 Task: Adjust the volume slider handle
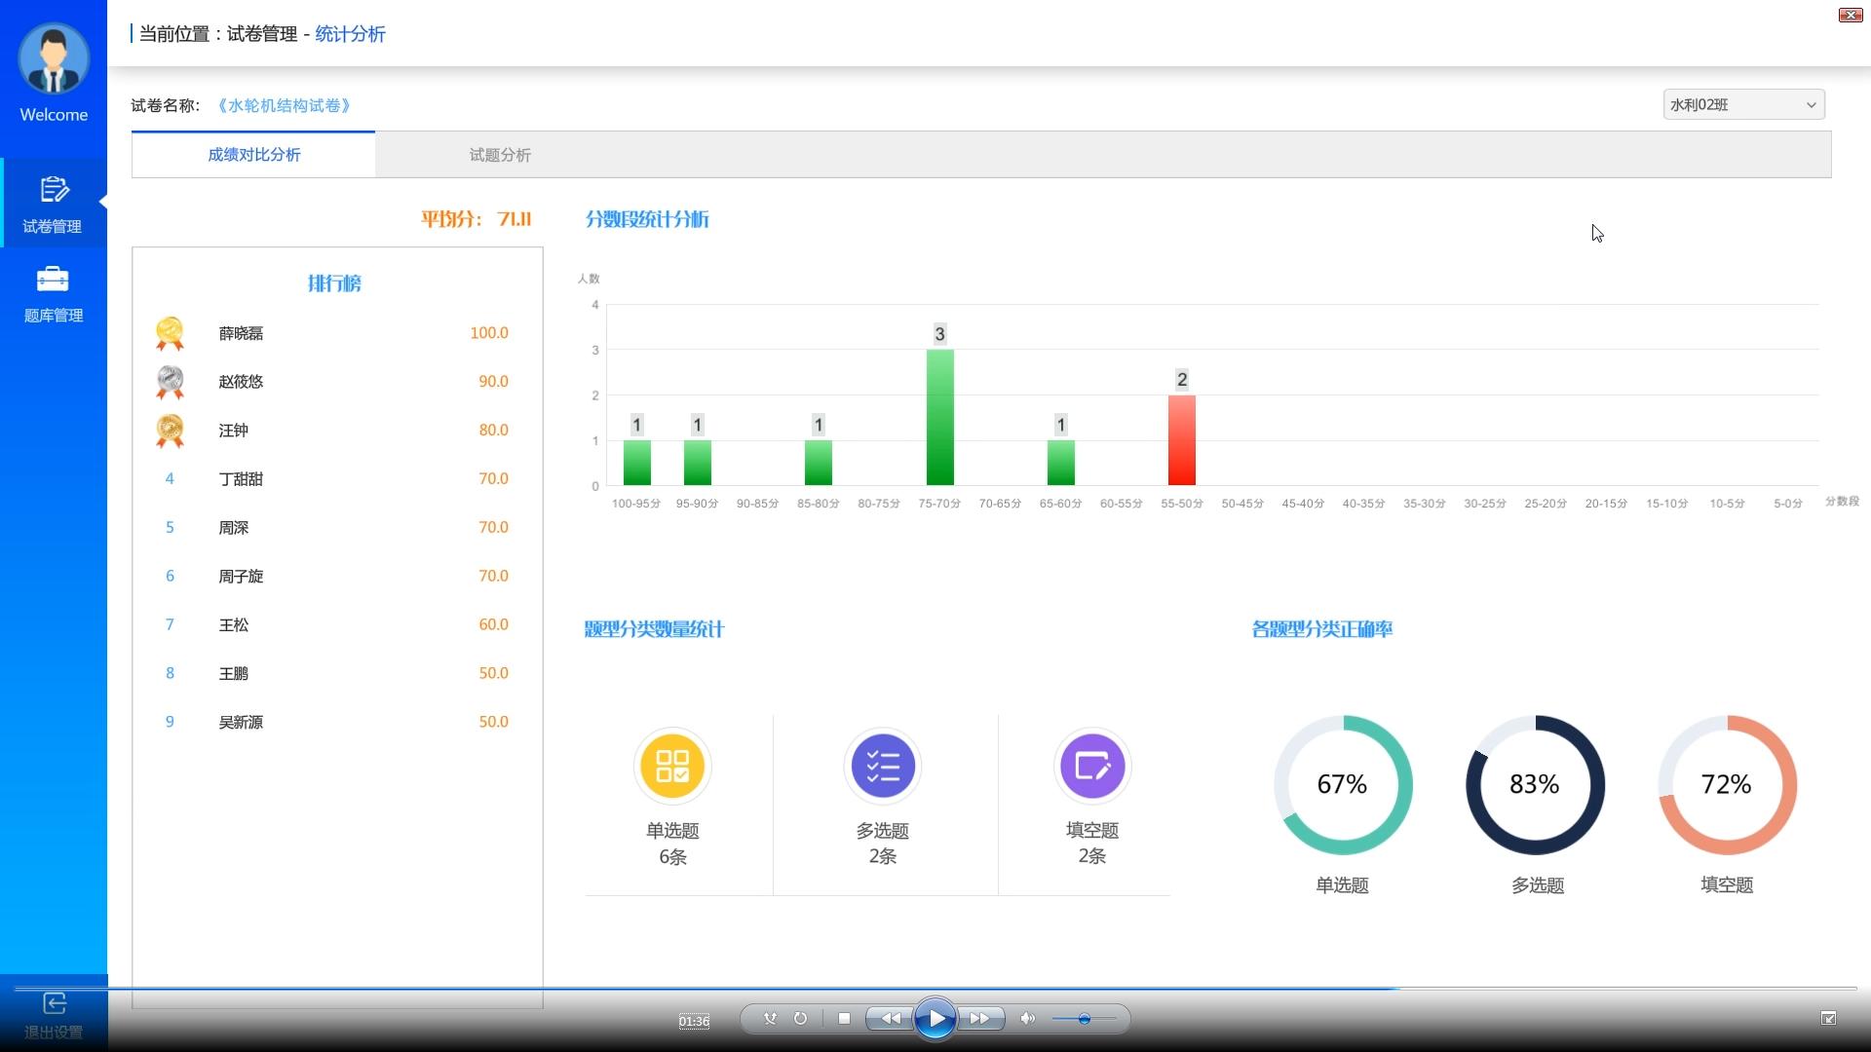[x=1084, y=1019]
